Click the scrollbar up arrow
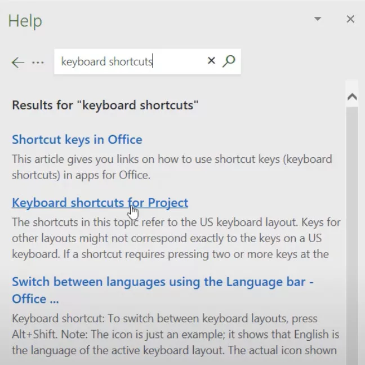Image resolution: width=365 pixels, height=365 pixels. (352, 96)
